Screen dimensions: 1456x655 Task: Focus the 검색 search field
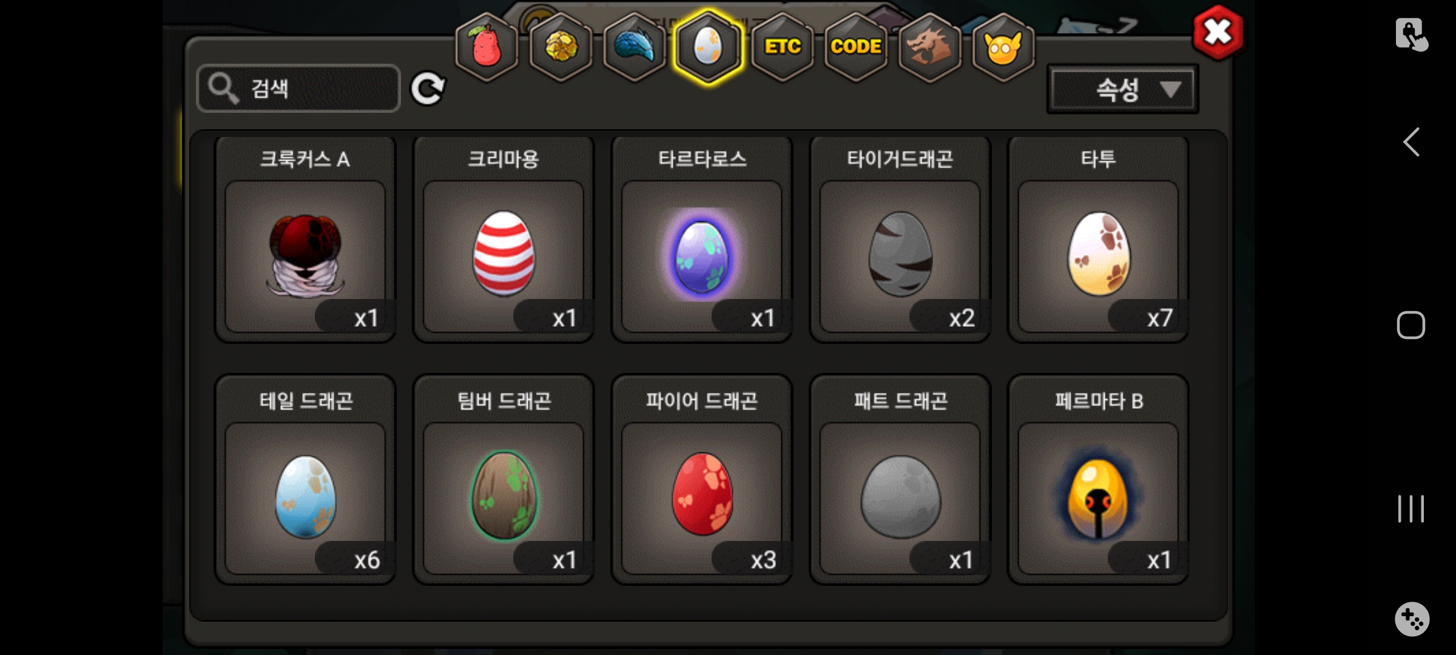point(298,89)
